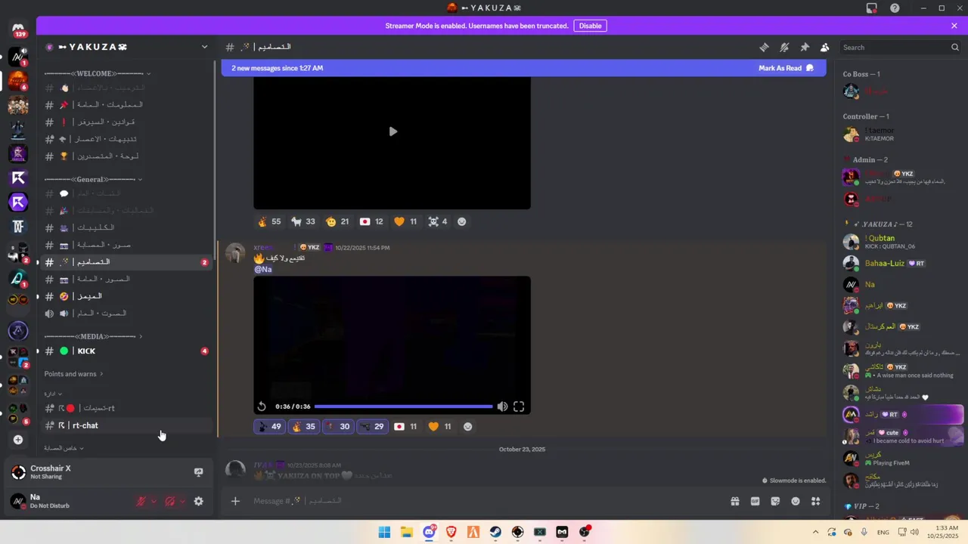The width and height of the screenshot is (968, 544).
Task: Open notification settings bell in channel header
Action: (x=784, y=47)
